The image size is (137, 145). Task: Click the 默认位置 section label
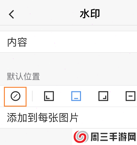point(23,76)
